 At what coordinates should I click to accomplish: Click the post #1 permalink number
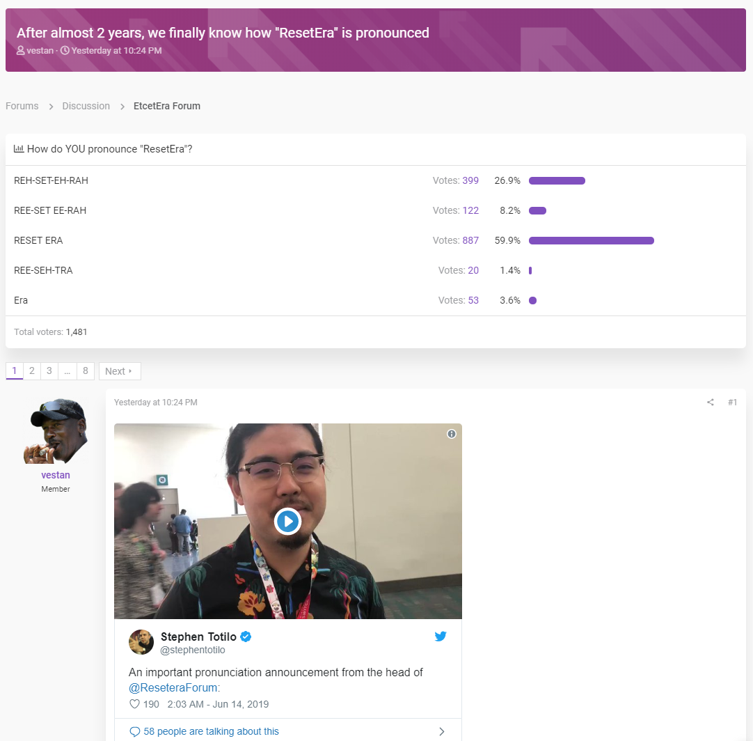pos(732,403)
